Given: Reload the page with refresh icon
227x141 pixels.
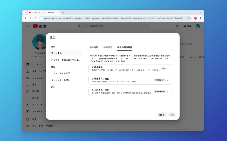Looking at the screenshot, I should (35, 19).
